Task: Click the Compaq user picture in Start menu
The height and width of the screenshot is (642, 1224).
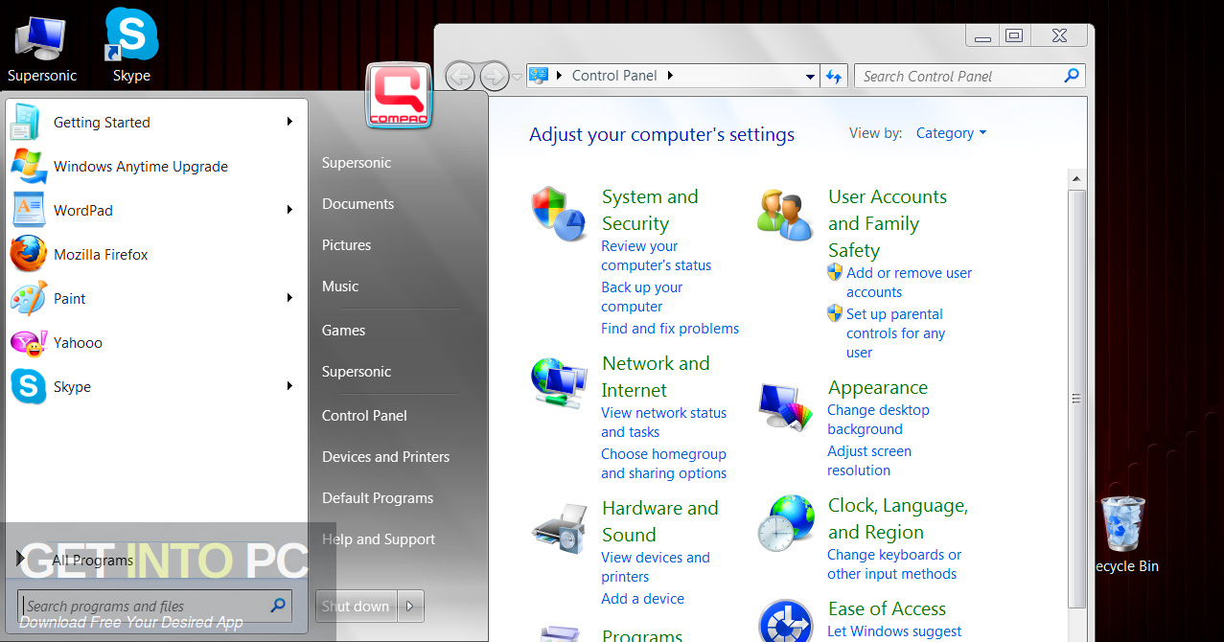Action: 399,96
